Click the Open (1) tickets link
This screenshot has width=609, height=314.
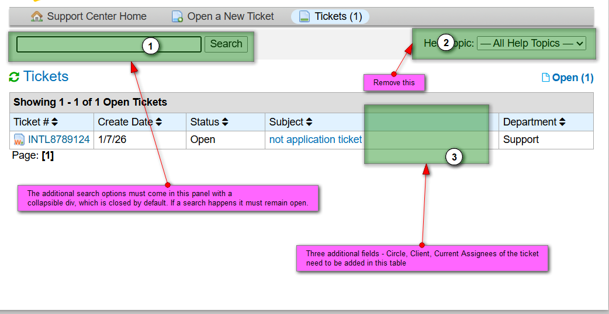pyautogui.click(x=572, y=78)
